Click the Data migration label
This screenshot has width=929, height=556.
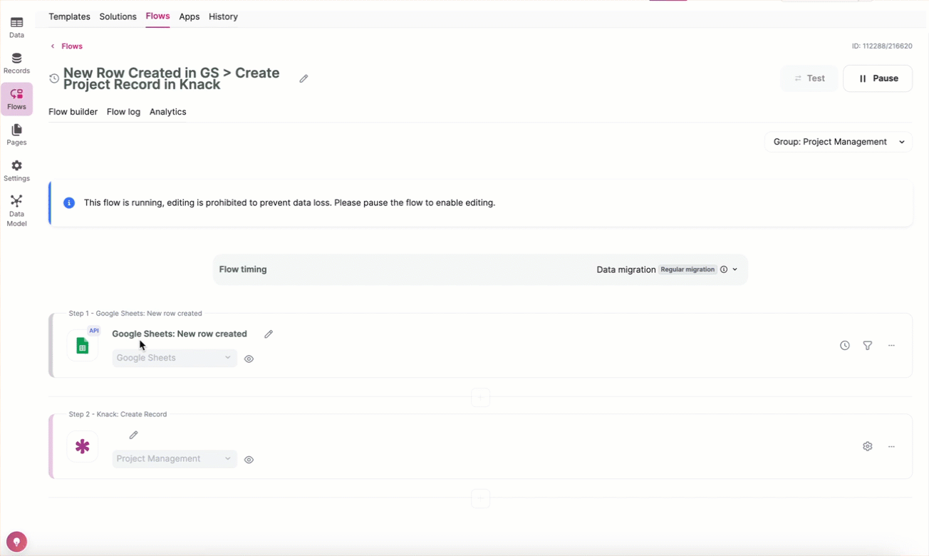coord(626,269)
